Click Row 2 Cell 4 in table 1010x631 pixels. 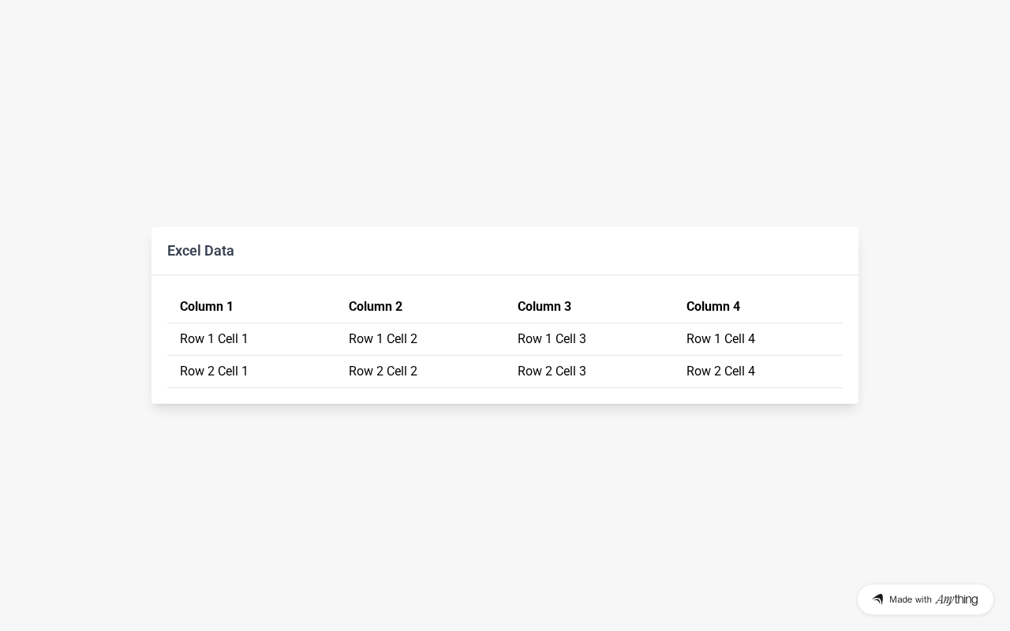[x=720, y=372]
